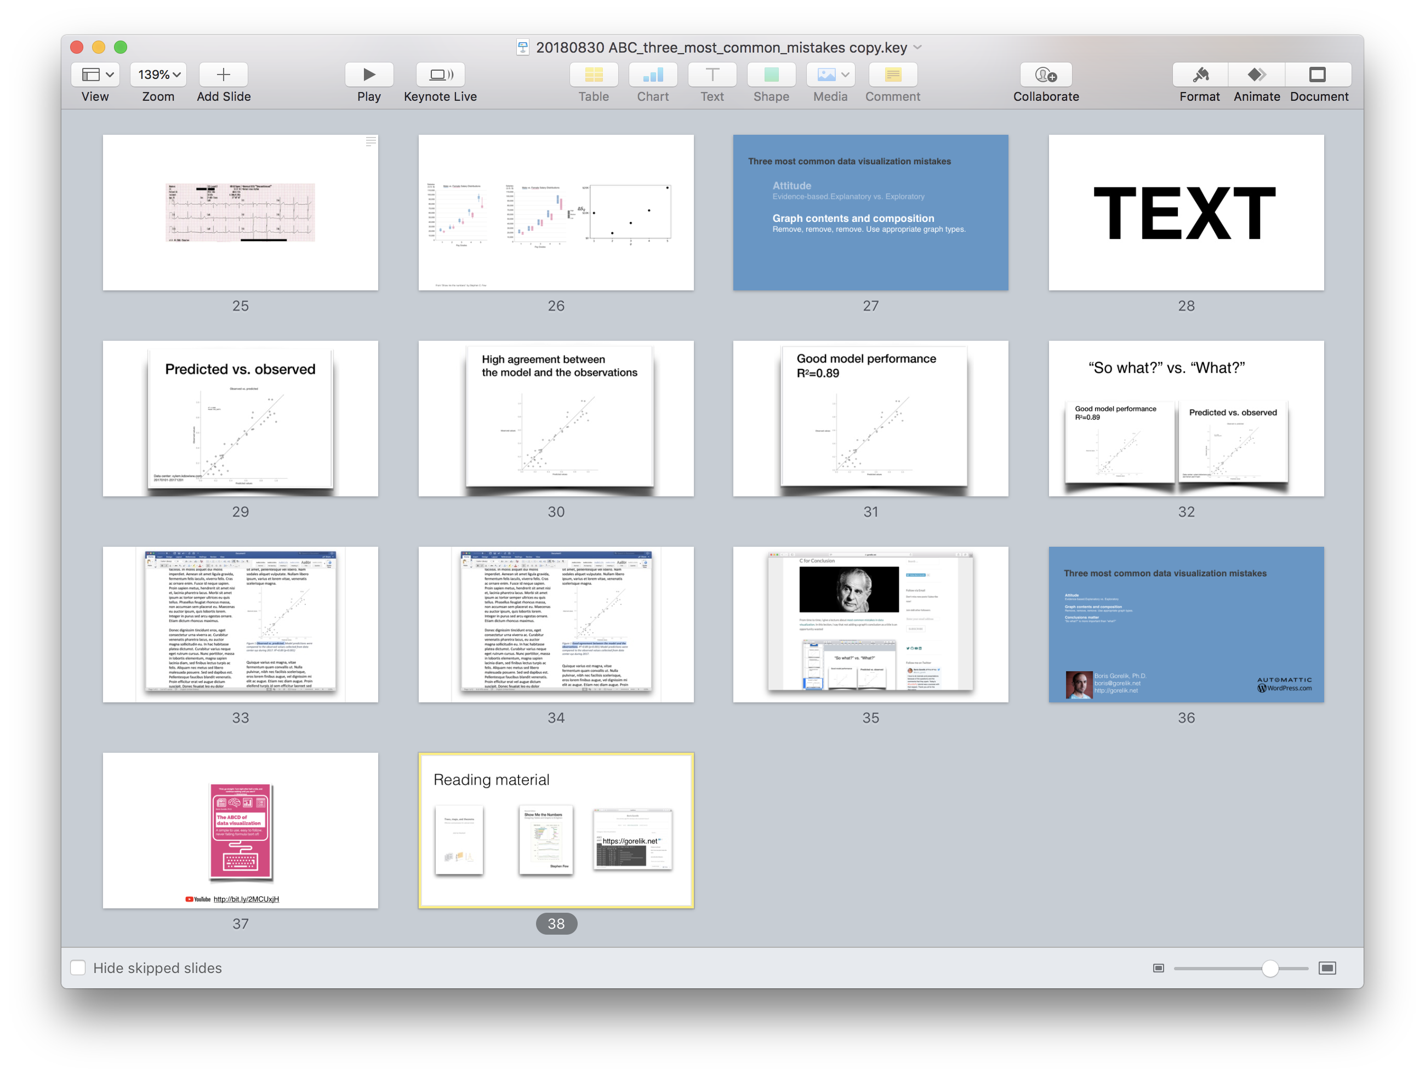
Task: Click the Collaborate button
Action: point(1046,75)
